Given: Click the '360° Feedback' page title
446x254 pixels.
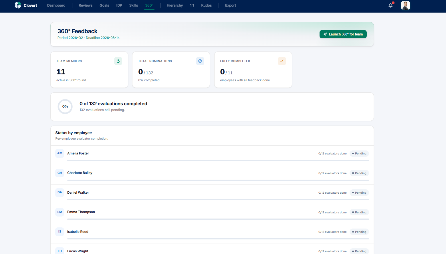Looking at the screenshot, I should click(78, 31).
